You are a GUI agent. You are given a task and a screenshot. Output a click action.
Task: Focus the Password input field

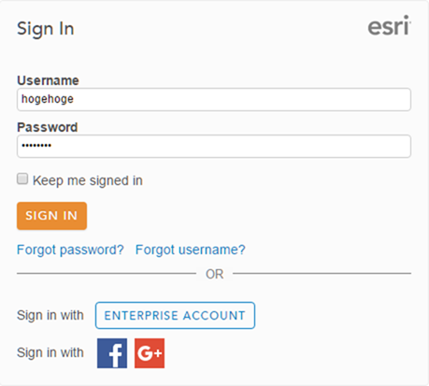tap(214, 146)
